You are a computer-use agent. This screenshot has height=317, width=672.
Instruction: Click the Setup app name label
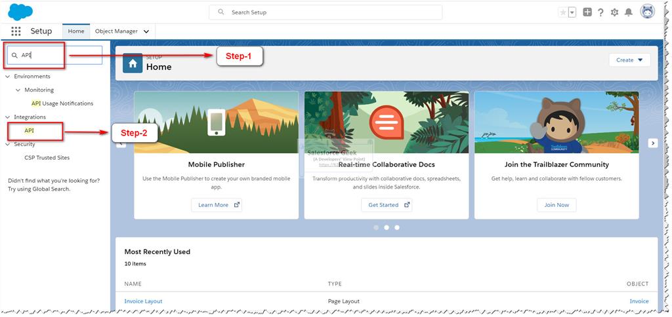41,31
